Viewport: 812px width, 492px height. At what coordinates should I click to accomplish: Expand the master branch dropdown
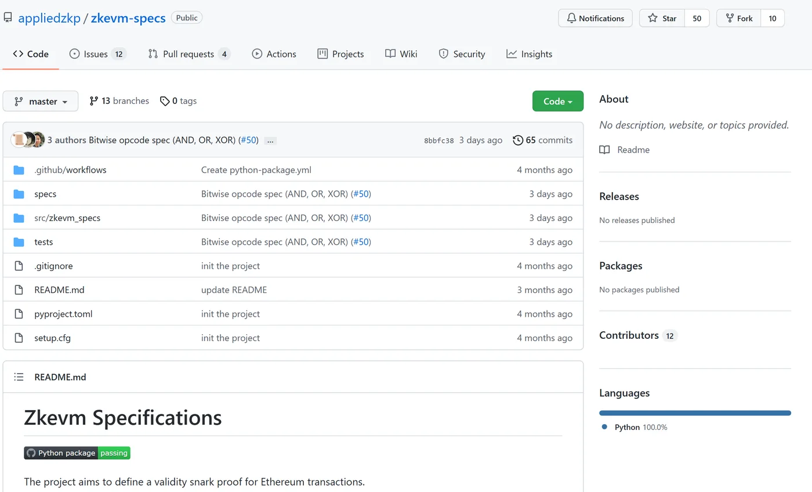(x=41, y=102)
